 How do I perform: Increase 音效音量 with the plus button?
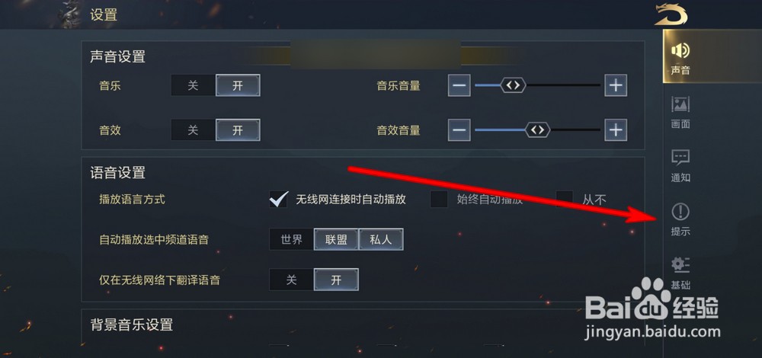coord(616,130)
